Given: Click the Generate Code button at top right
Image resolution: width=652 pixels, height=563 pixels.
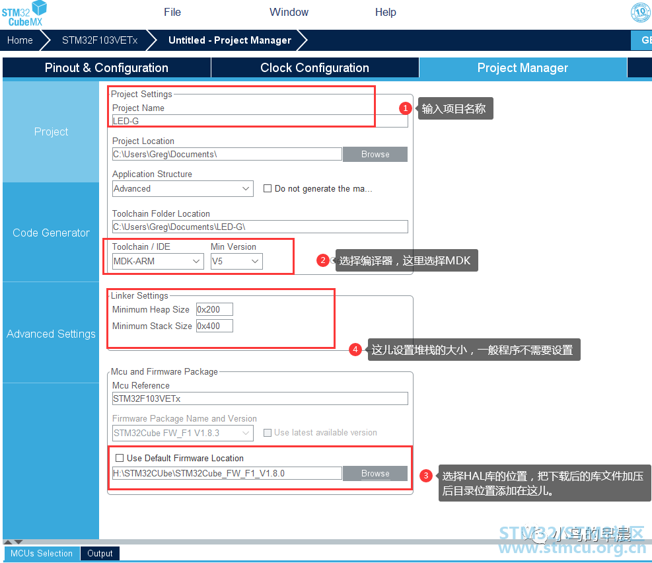Looking at the screenshot, I should (641, 40).
